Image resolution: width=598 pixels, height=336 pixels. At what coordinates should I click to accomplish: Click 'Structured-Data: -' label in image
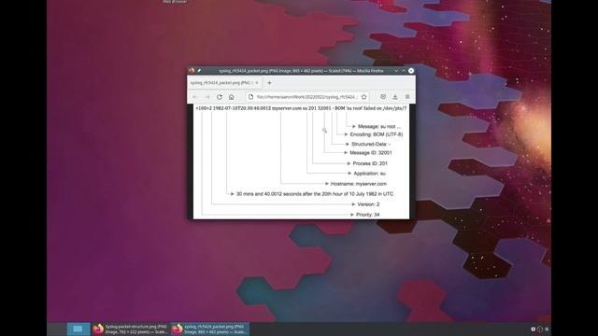tap(371, 144)
